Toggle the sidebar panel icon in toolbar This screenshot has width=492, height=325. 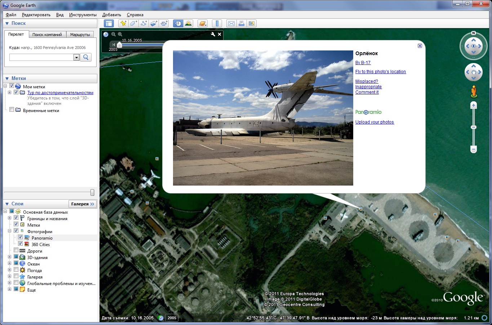pyautogui.click(x=109, y=23)
